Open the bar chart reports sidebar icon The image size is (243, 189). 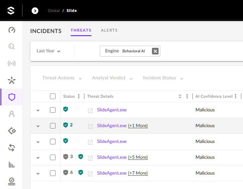tap(12, 164)
